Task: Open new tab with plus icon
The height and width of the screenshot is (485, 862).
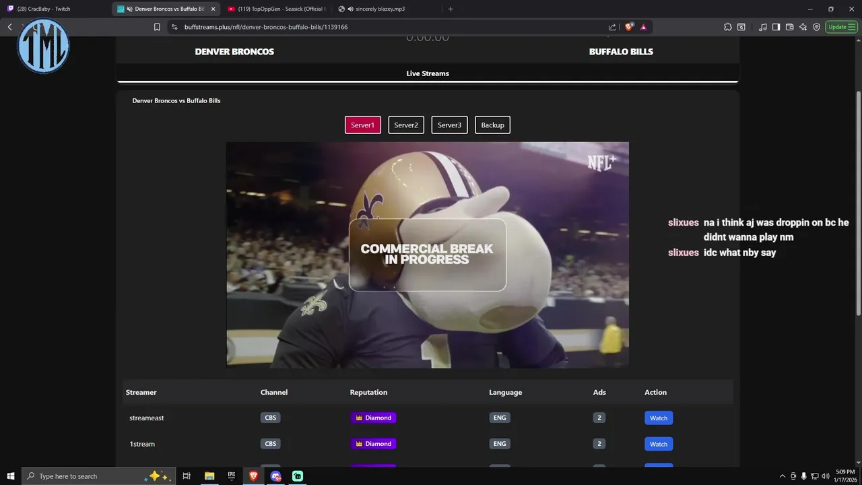Action: tap(451, 9)
